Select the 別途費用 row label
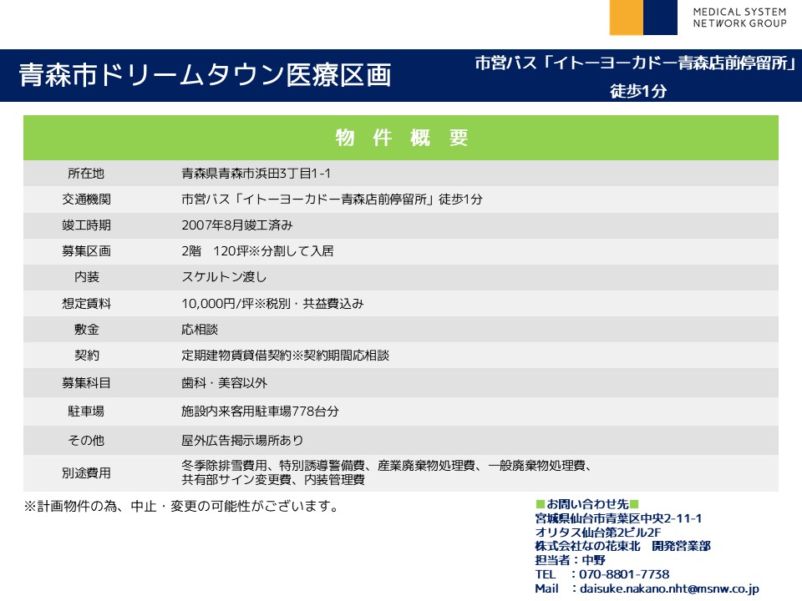The image size is (802, 601). point(86,473)
